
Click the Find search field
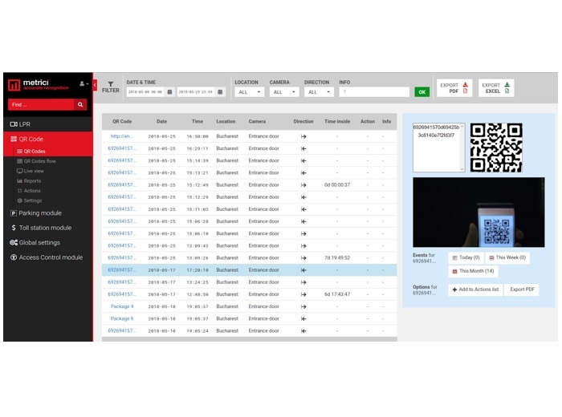click(x=41, y=104)
